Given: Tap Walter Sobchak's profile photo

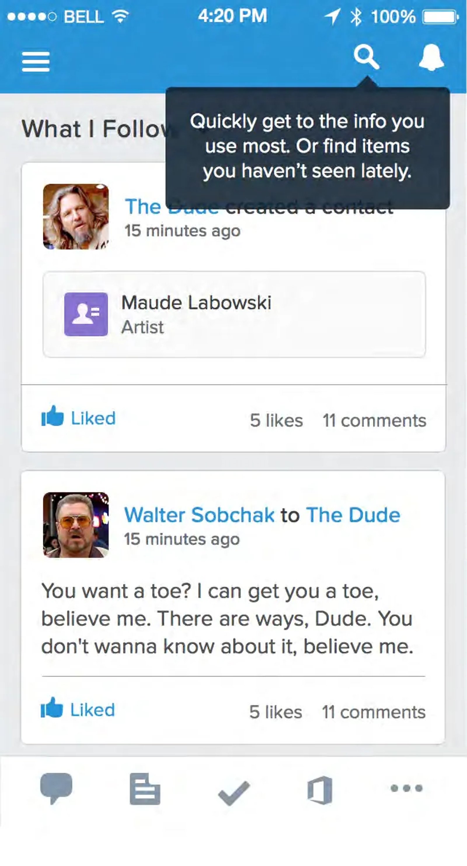Looking at the screenshot, I should click(x=76, y=525).
